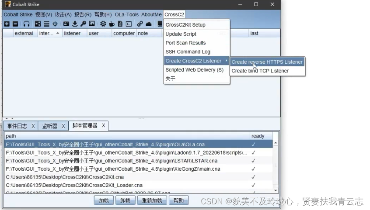Open the AboutMe menu
370x210 pixels.
(151, 14)
